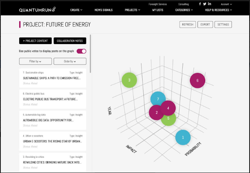The height and width of the screenshot is (173, 250).
Task: Select blue bubble number 1 on graph
Action: [183, 137]
